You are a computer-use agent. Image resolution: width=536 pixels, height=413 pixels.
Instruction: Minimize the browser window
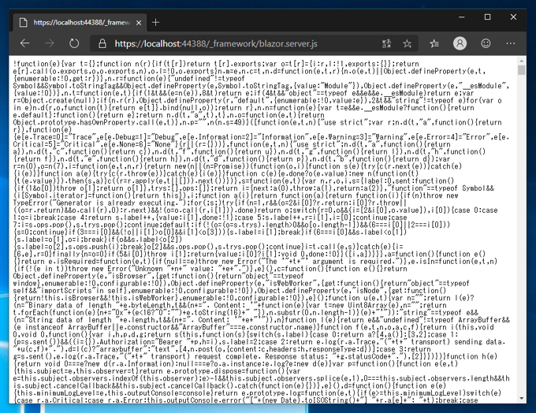pos(461,17)
